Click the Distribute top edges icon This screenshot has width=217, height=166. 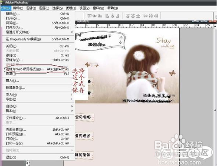click(128, 16)
